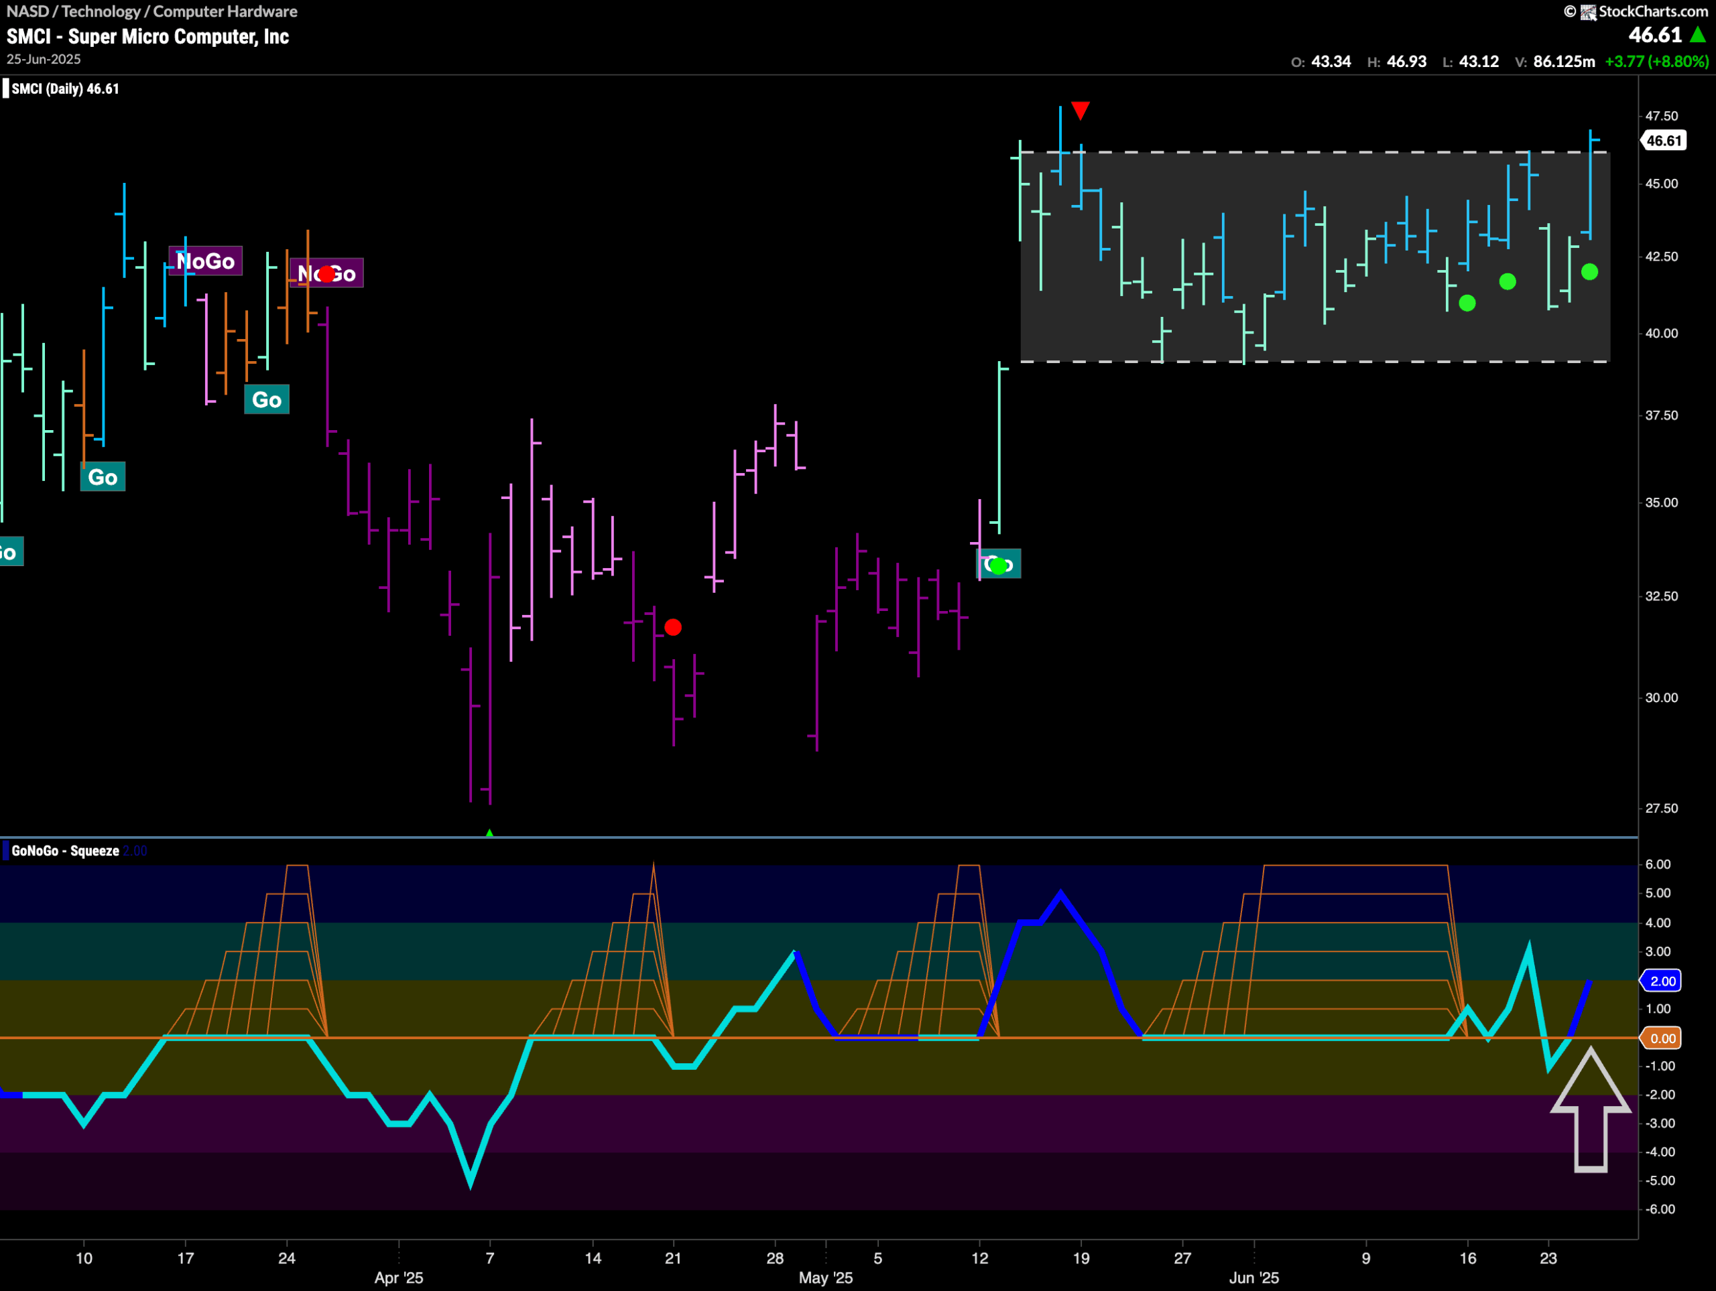1716x1291 pixels.
Task: Click the May '25 month label on time axis
Action: click(x=825, y=1278)
